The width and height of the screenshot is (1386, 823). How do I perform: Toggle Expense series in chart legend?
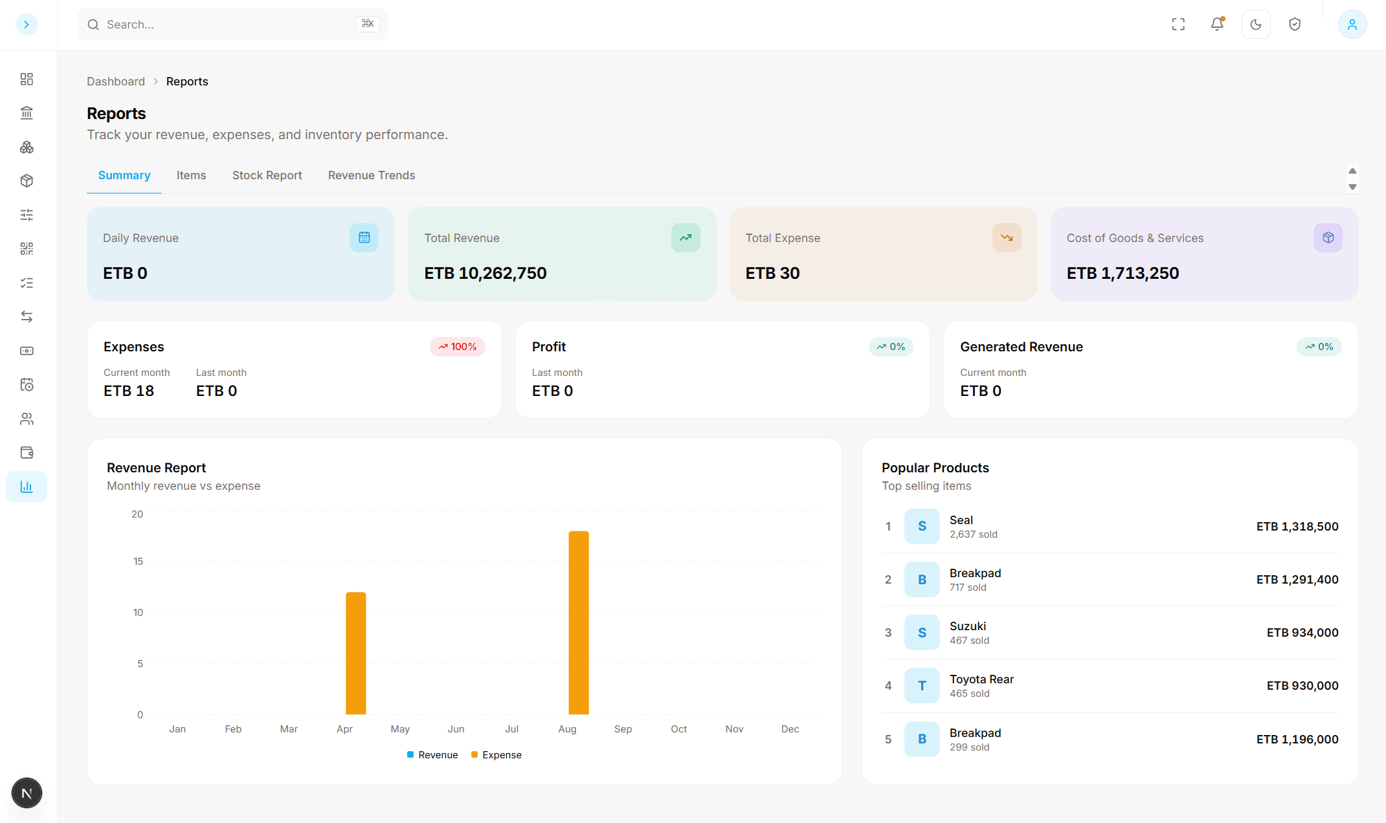(x=497, y=755)
